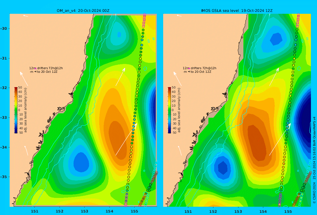Viewport: 317px width, 215px height.
Task: Click longitude label 155 under the left map
Action: point(135,211)
